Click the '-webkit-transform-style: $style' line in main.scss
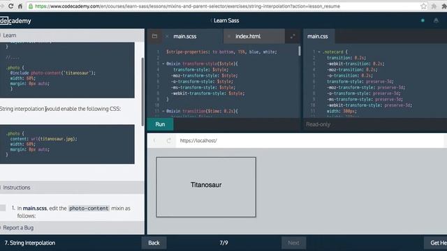The image size is (447, 251). 208,93
